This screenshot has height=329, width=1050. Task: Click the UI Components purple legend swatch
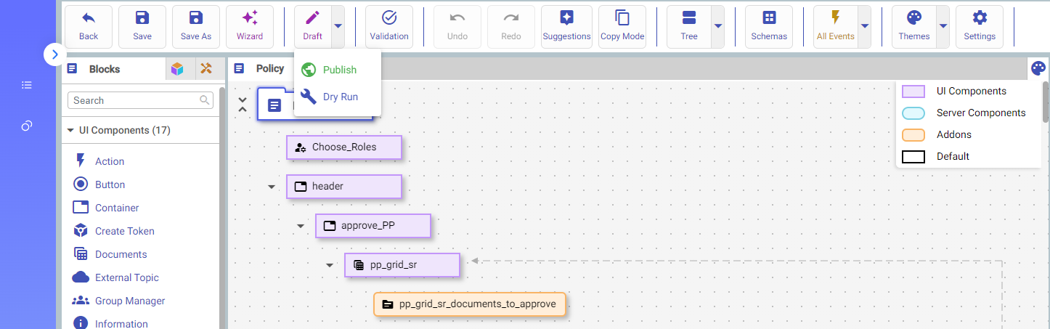point(913,92)
